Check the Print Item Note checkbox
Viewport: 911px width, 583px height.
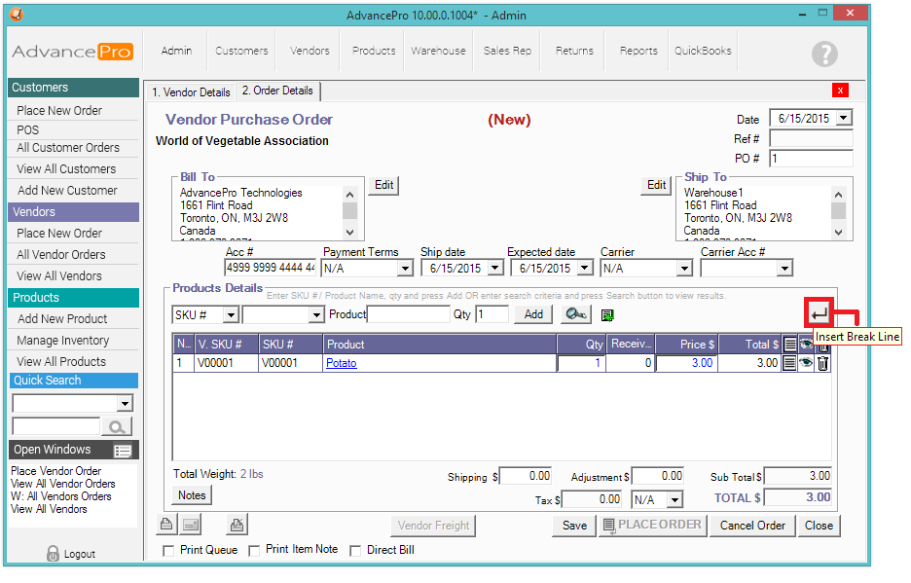tap(254, 550)
